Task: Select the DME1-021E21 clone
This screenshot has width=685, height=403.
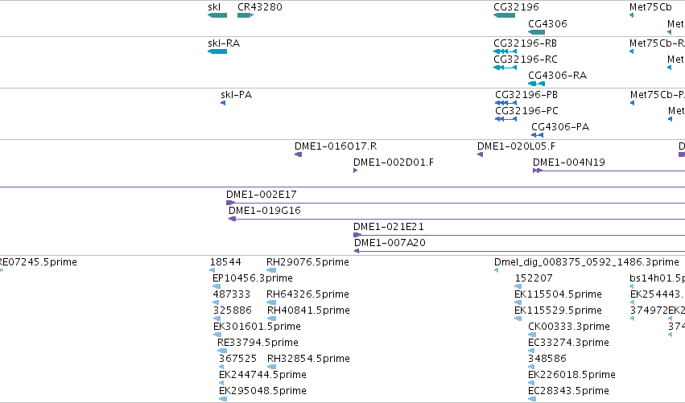Action: coord(519,236)
